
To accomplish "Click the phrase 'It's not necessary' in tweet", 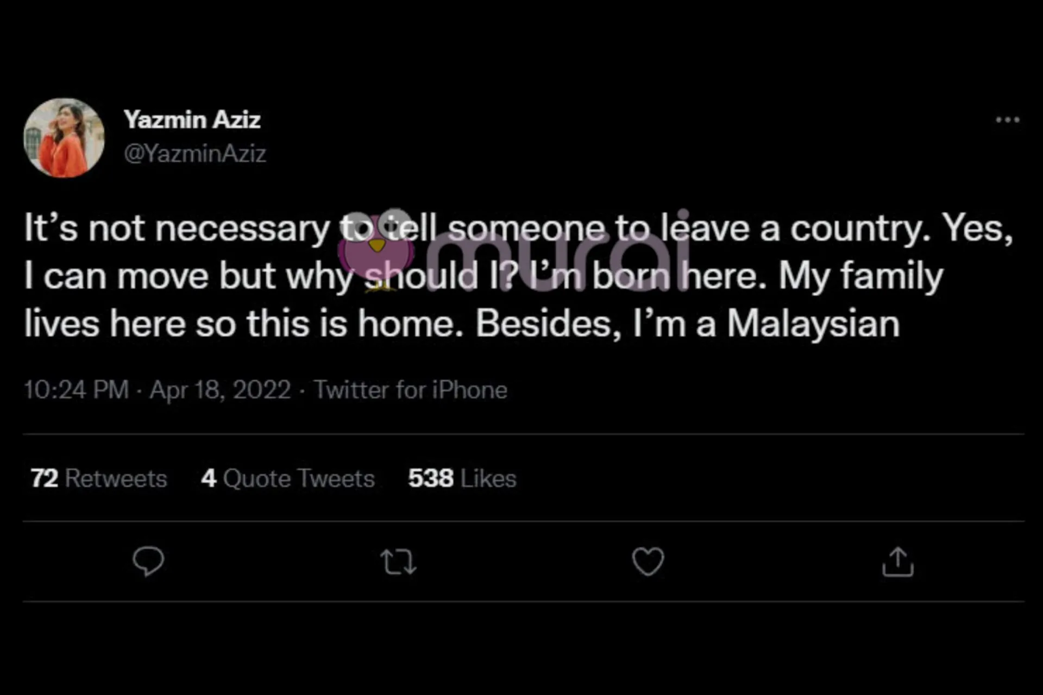I will (177, 229).
